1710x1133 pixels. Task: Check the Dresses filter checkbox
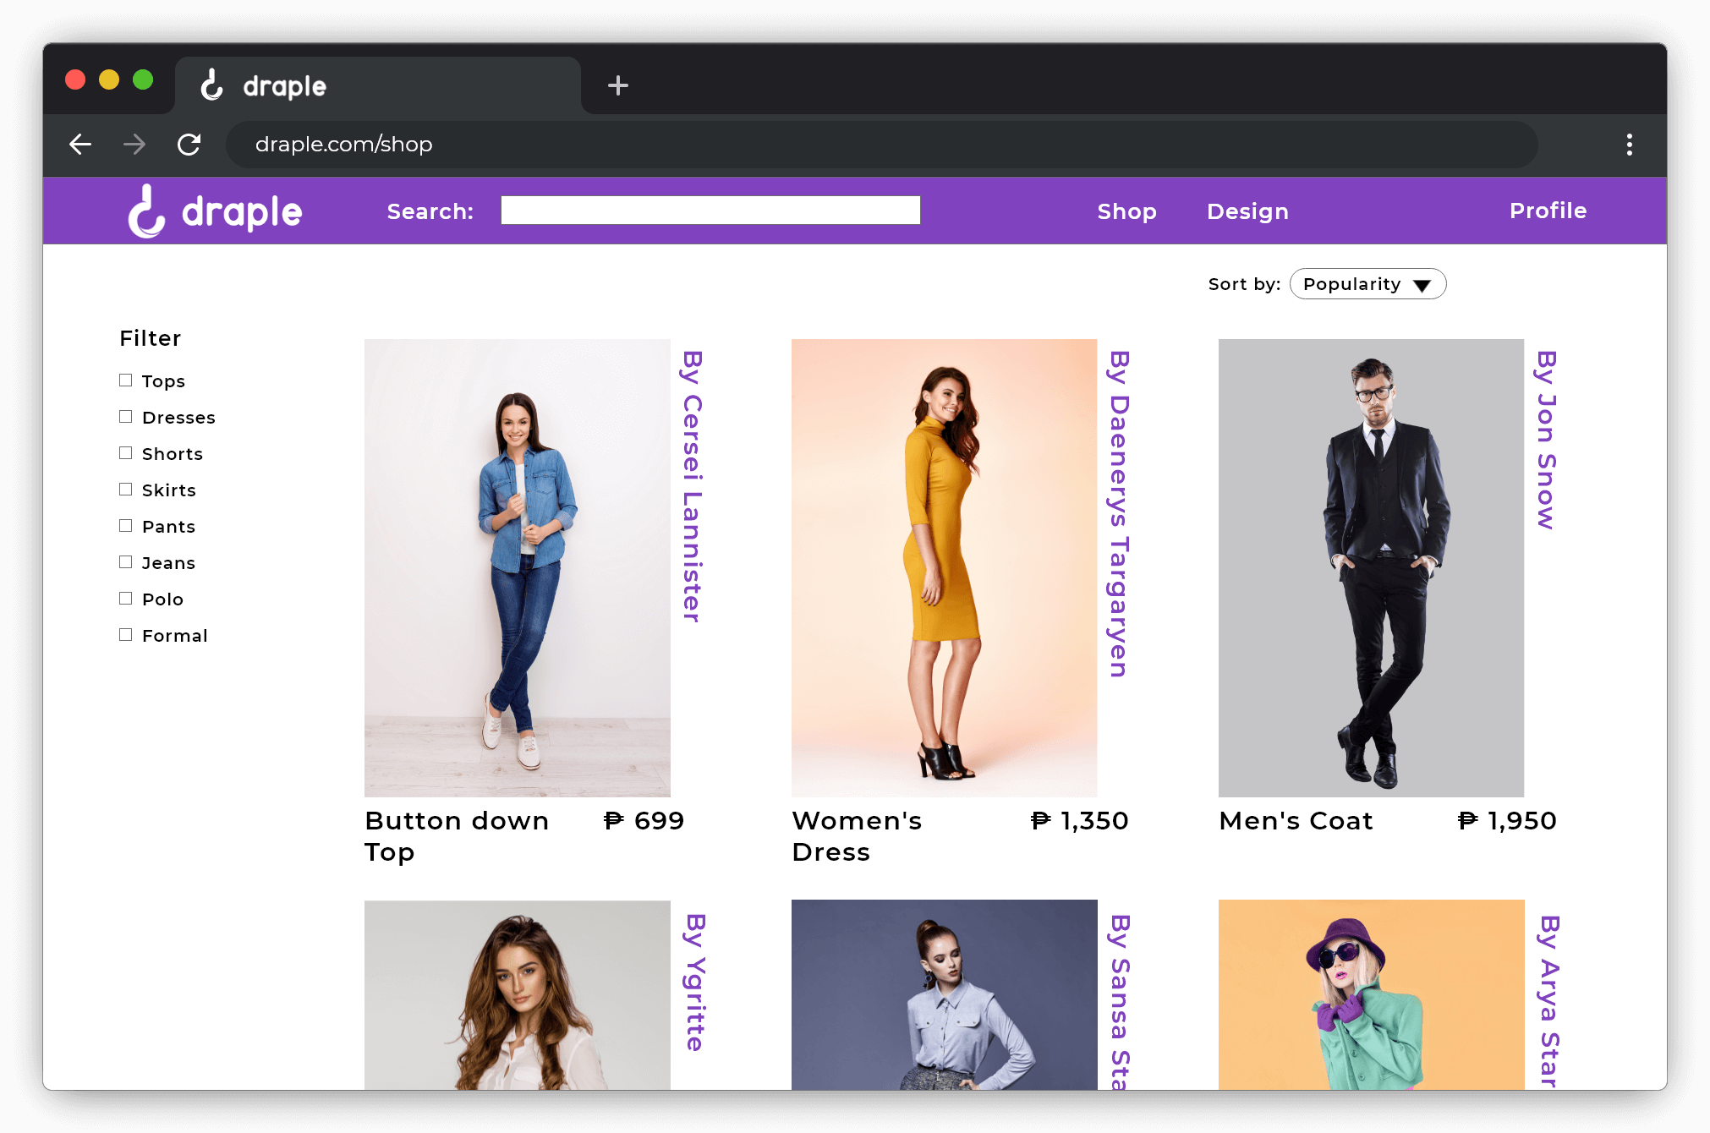(126, 417)
